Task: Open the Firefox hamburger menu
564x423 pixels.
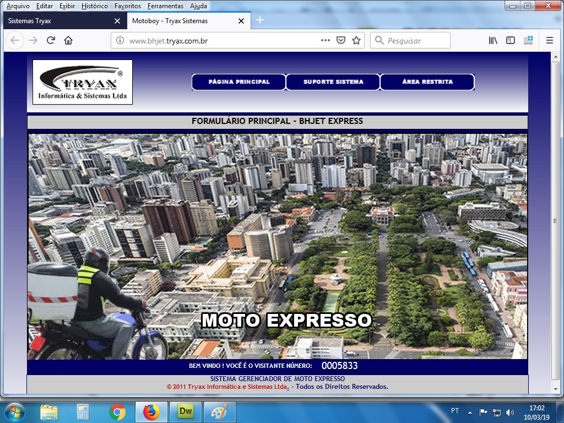Action: coord(549,40)
